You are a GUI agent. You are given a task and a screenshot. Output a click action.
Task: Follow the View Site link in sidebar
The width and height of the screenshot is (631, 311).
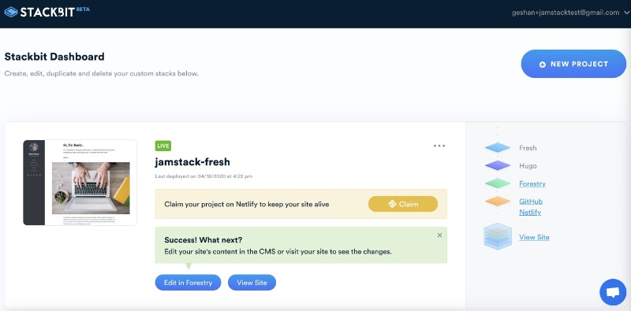(x=534, y=237)
